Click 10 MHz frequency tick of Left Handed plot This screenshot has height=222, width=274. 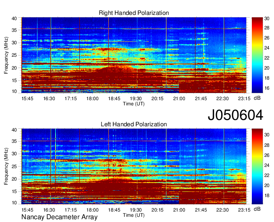[14, 203]
